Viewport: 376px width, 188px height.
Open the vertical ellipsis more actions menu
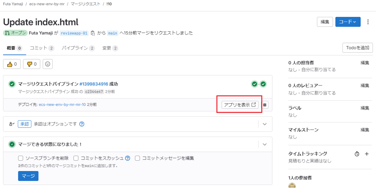pyautogui.click(x=368, y=22)
